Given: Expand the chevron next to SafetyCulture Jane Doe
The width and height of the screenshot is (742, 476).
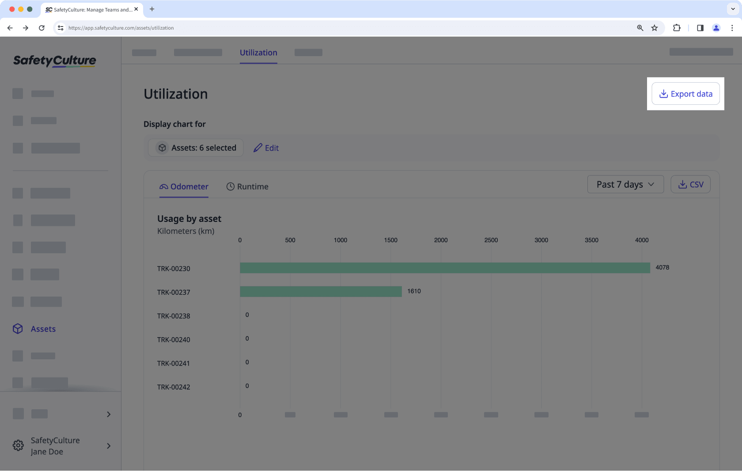Looking at the screenshot, I should (x=108, y=446).
